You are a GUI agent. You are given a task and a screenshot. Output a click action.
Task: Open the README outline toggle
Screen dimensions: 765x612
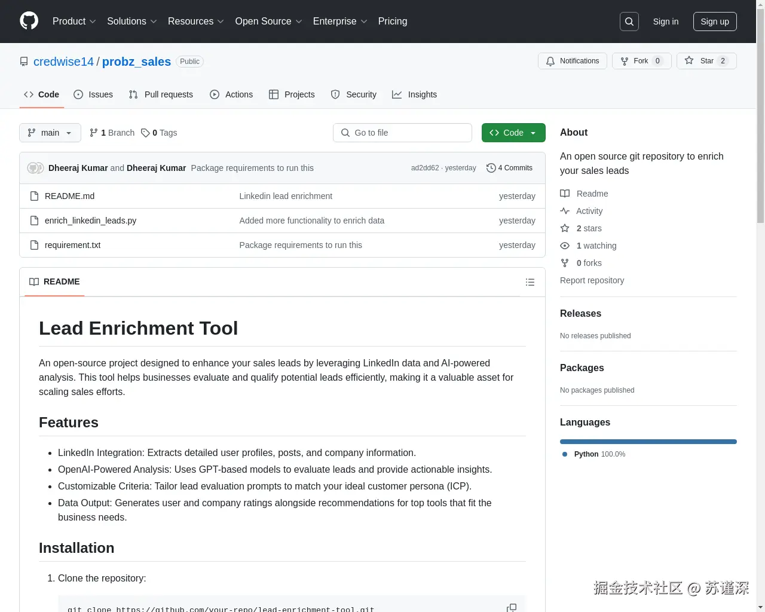530,282
